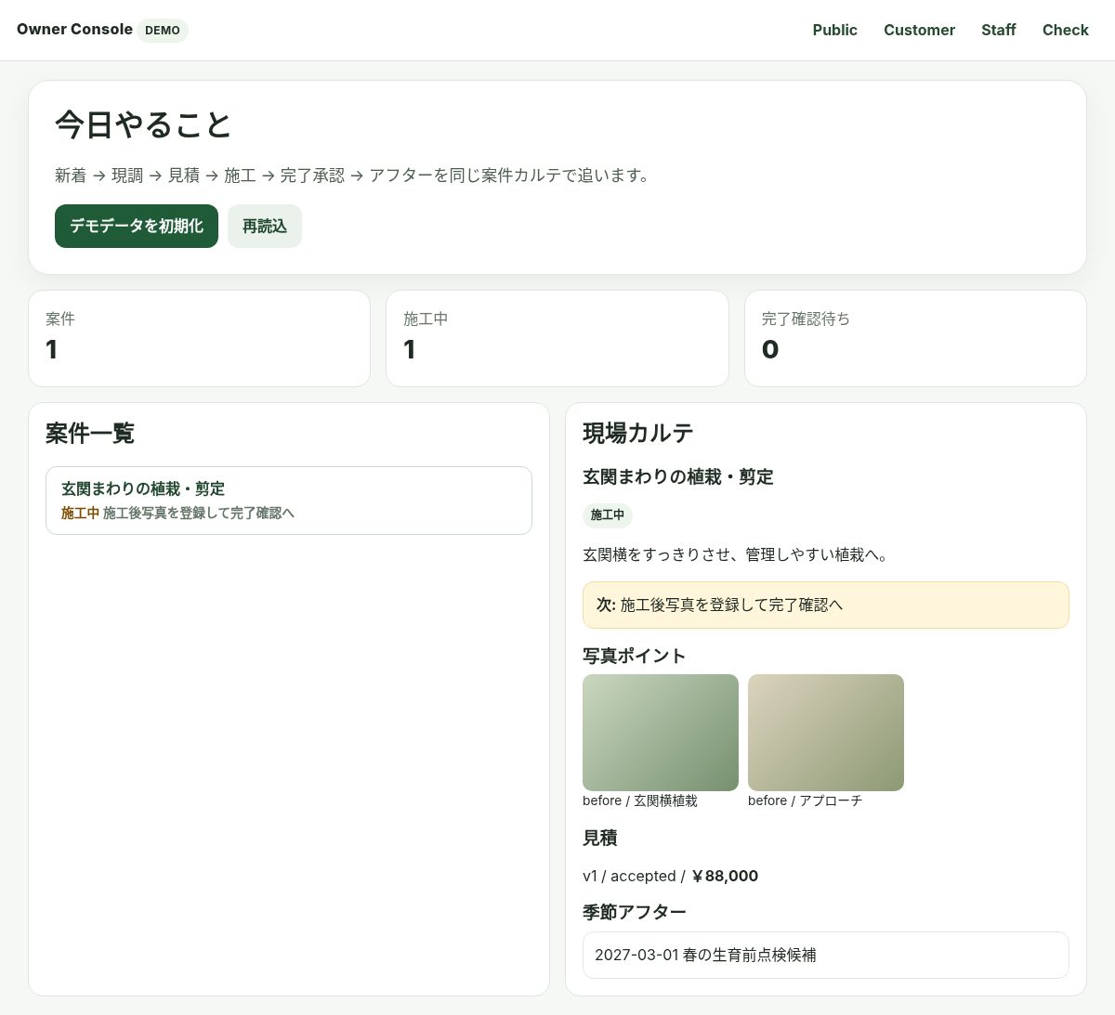
Task: Click デモデータを初期化 button
Action: coord(137,226)
